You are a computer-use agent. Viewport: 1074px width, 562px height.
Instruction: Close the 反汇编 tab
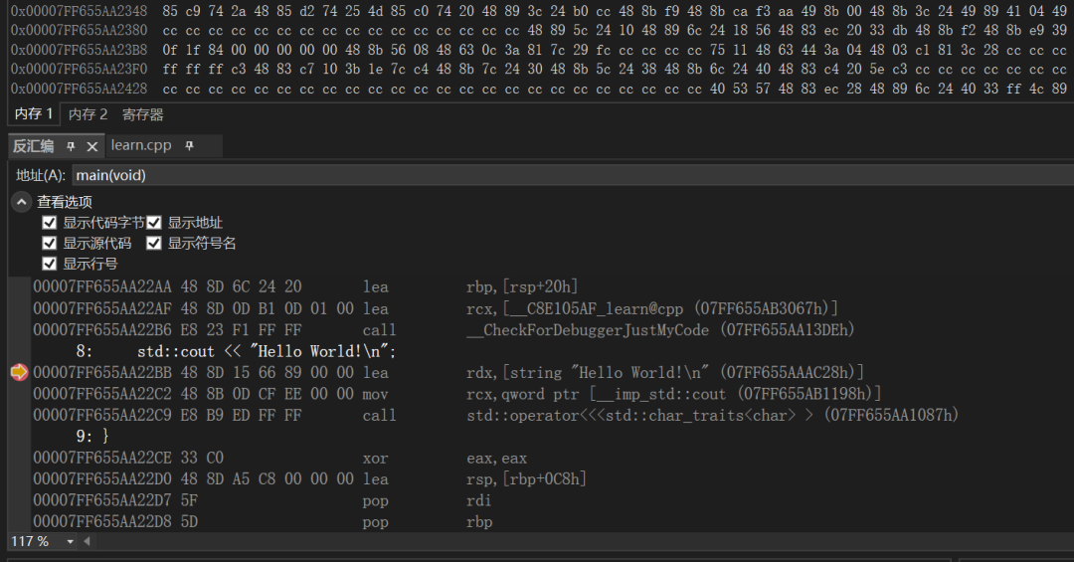92,146
